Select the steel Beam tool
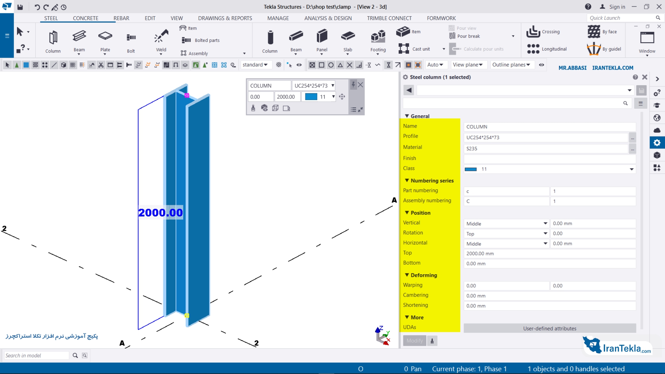665x374 pixels. [x=79, y=41]
